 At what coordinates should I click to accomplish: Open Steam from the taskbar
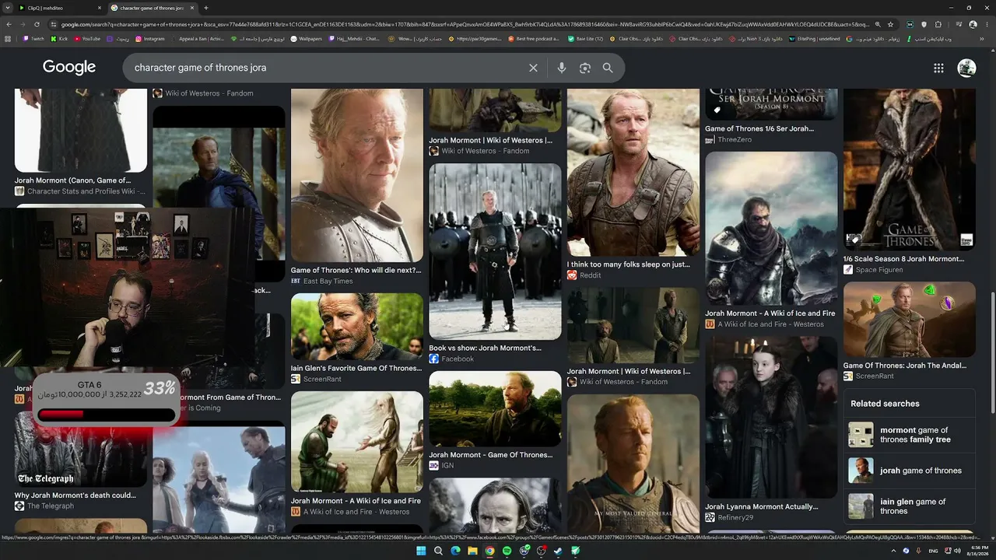coord(558,551)
